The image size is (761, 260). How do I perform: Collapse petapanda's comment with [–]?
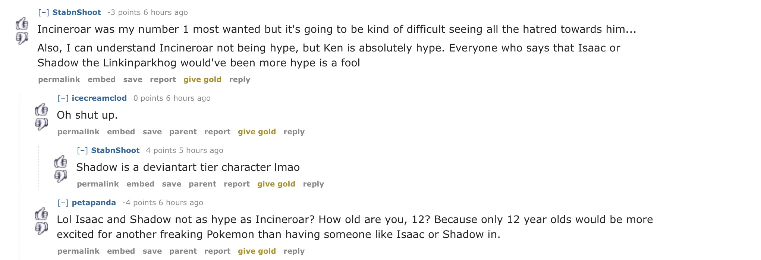pyautogui.click(x=63, y=203)
